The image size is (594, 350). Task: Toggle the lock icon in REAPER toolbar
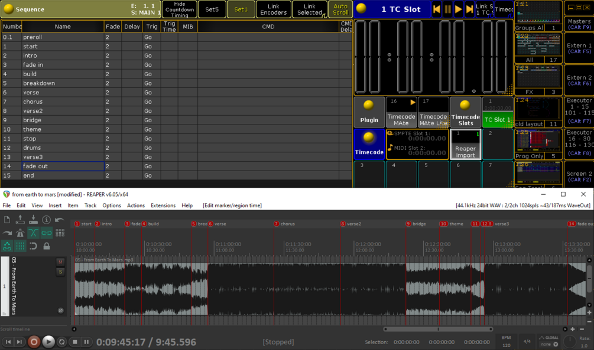click(47, 246)
